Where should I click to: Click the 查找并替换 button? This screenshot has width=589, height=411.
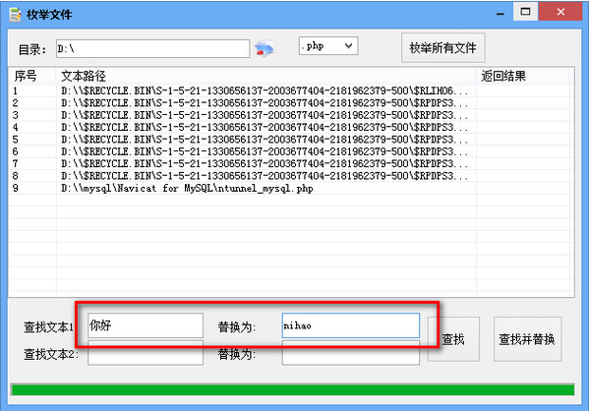pyautogui.click(x=527, y=339)
